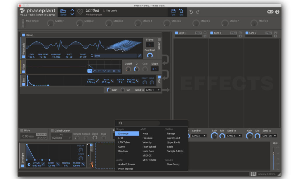Click the decay curve icon in the Envelope modulator
Viewport: 299px width, 179px height.
[x=58, y=164]
